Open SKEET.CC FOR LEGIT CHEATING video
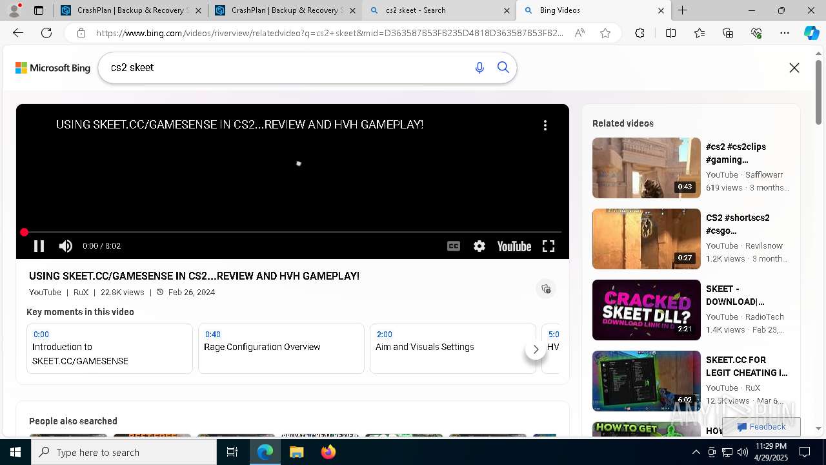The height and width of the screenshot is (465, 826). pos(647,381)
